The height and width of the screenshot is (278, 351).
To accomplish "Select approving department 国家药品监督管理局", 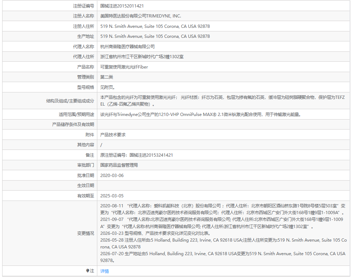I will click(x=119, y=165).
